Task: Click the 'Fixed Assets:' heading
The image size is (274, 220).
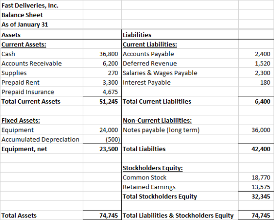Action: click(x=21, y=120)
